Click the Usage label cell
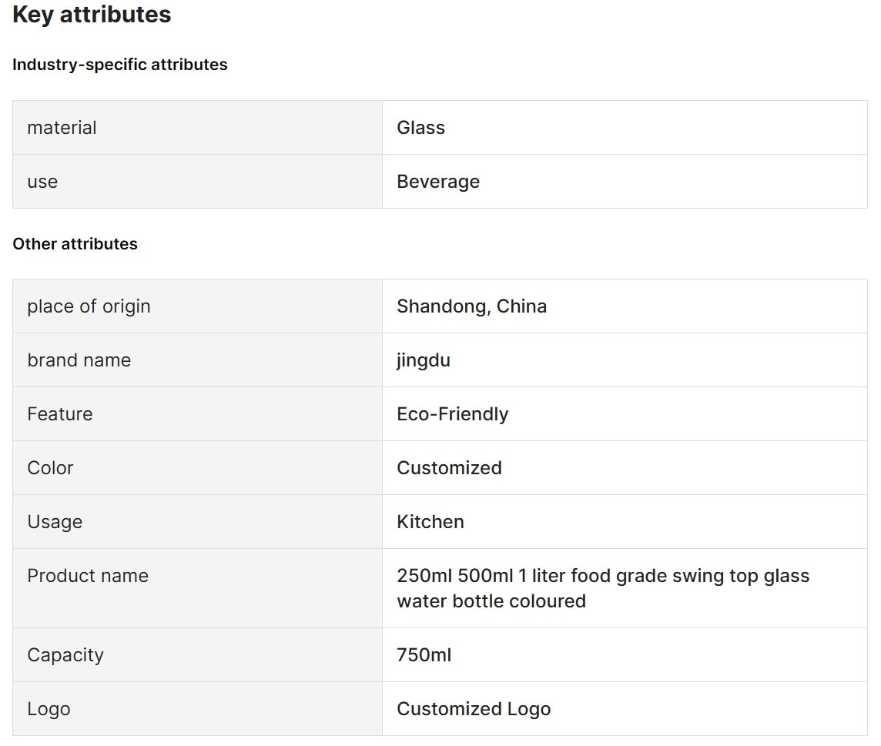This screenshot has height=746, width=881. coord(197,522)
